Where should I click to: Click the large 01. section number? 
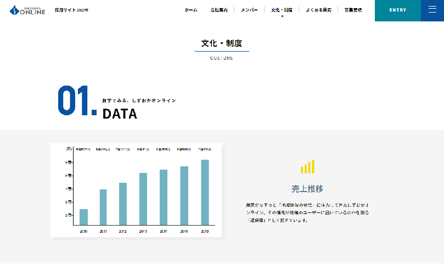[x=77, y=101]
